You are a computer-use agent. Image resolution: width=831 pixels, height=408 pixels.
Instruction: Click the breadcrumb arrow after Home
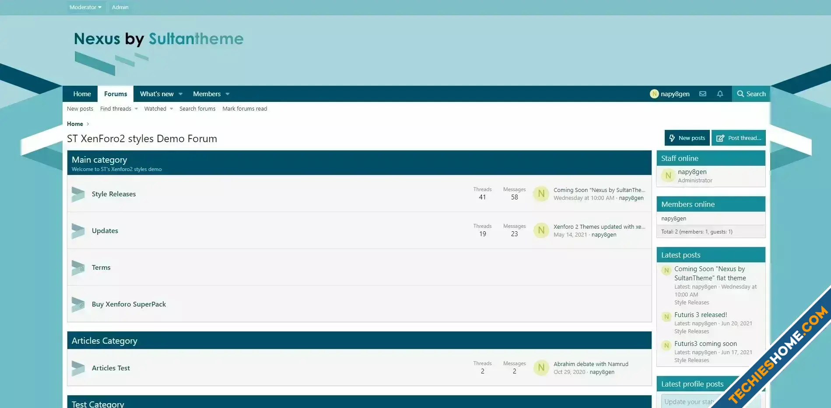pos(88,124)
